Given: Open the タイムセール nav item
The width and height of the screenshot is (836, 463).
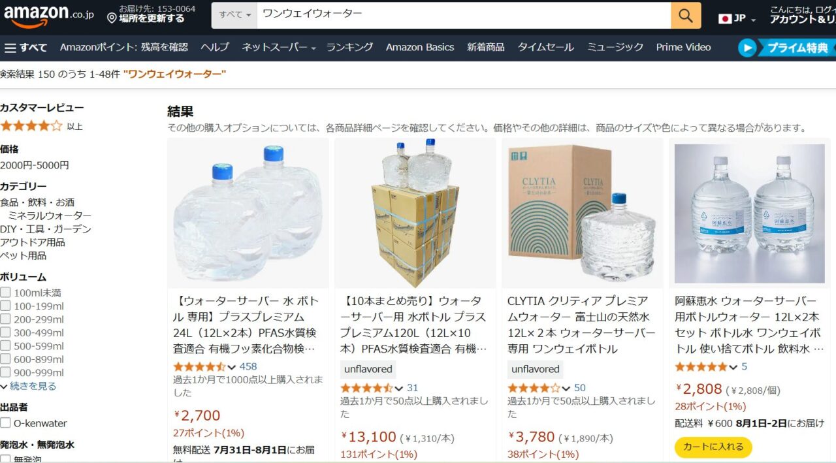Looking at the screenshot, I should 545,48.
